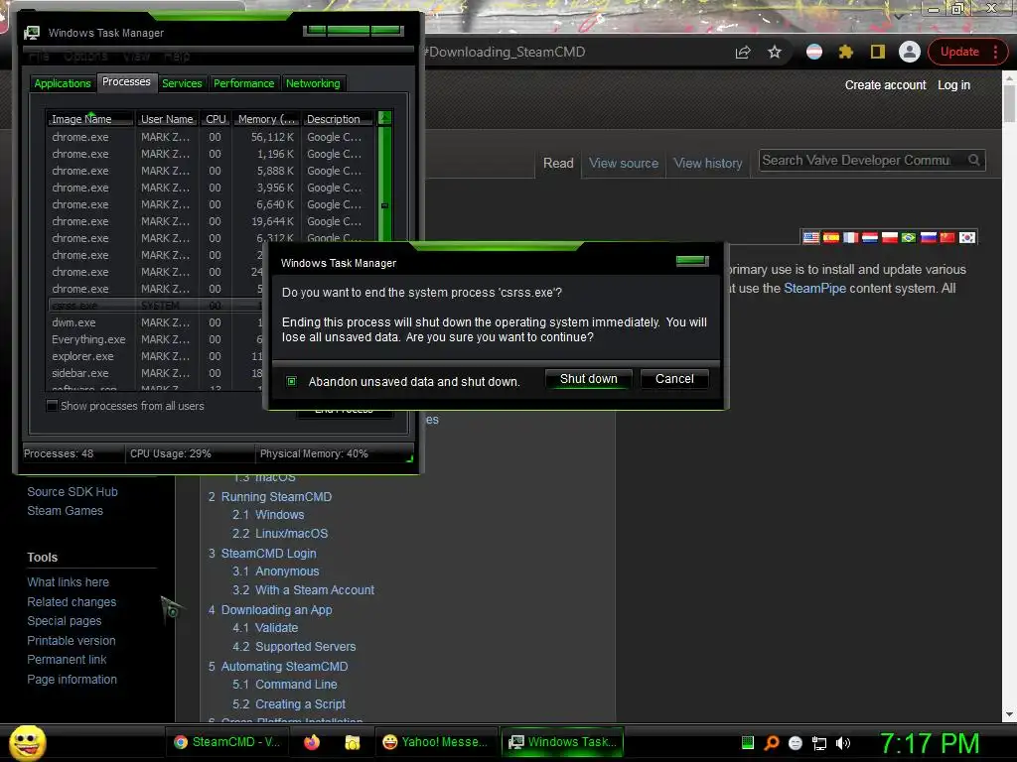This screenshot has width=1017, height=762.
Task: Click the Shut down button
Action: pos(588,379)
